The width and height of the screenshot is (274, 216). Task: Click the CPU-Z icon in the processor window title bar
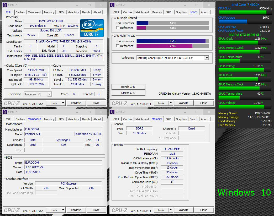pos(5,5)
